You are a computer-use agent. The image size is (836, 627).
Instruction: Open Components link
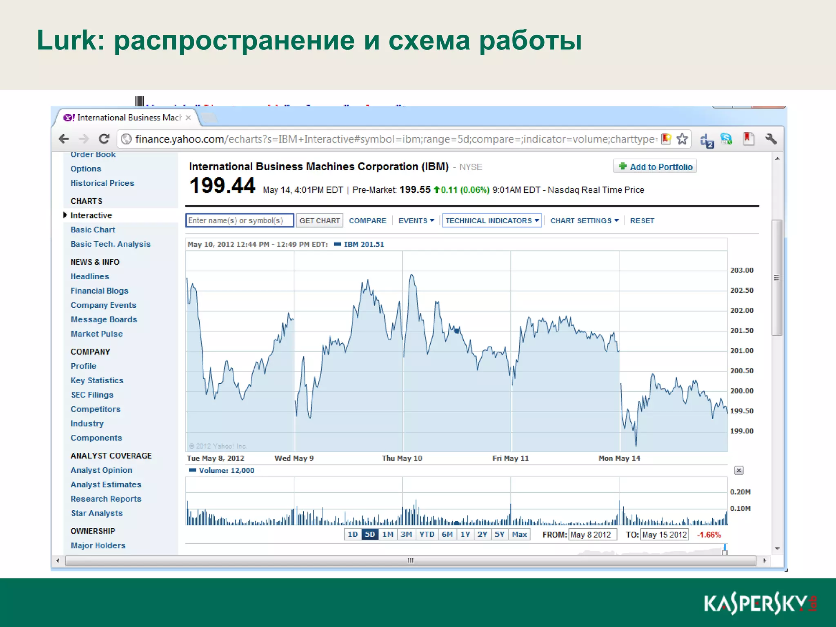[96, 438]
